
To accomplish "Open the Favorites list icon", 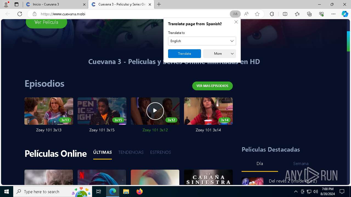I will (297, 14).
